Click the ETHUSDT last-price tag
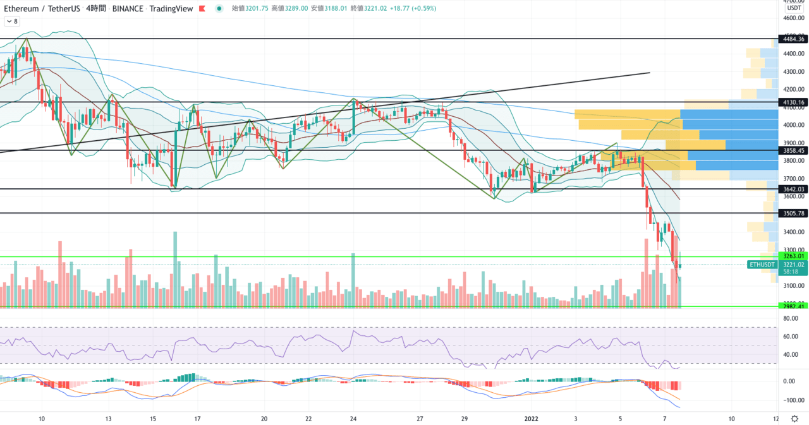Screen dimensions: 809x425 (762, 265)
